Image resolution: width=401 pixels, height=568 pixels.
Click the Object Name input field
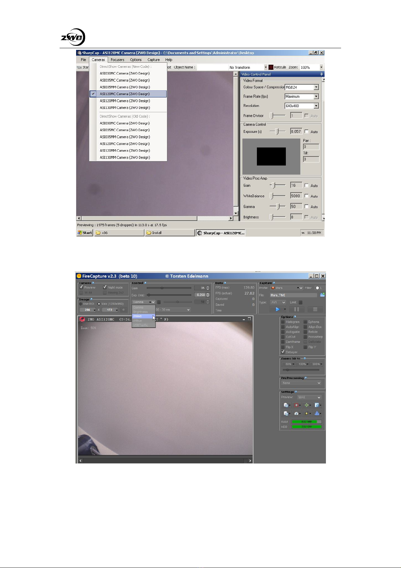(212, 67)
